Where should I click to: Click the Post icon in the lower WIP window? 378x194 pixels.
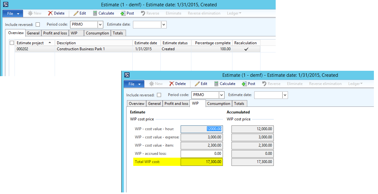[244, 84]
